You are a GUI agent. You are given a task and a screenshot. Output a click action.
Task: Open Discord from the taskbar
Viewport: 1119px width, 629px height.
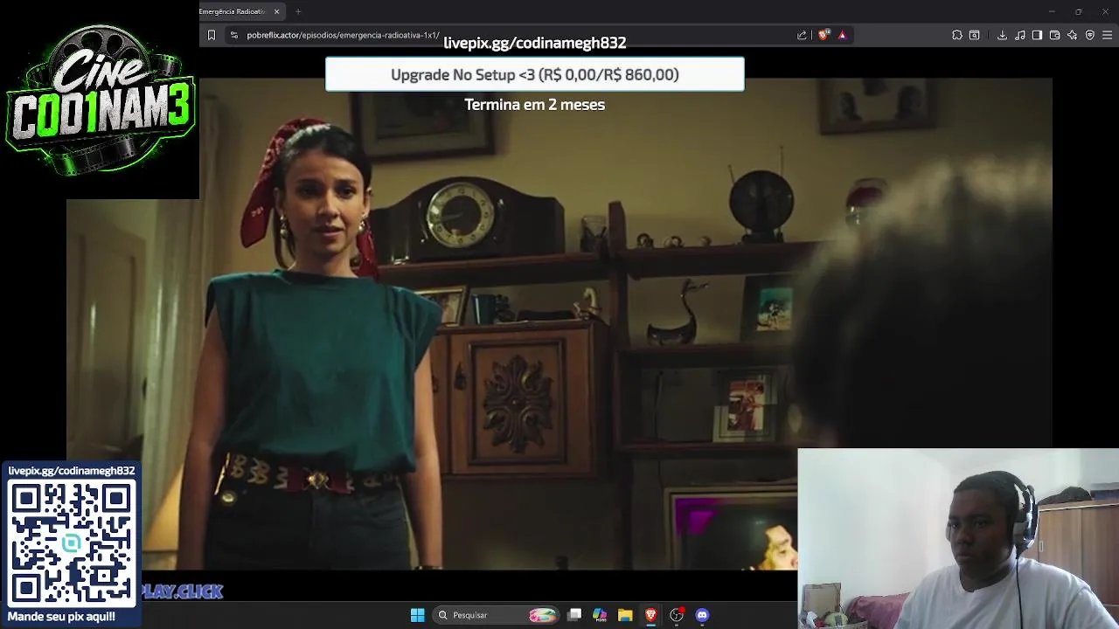coord(702,615)
